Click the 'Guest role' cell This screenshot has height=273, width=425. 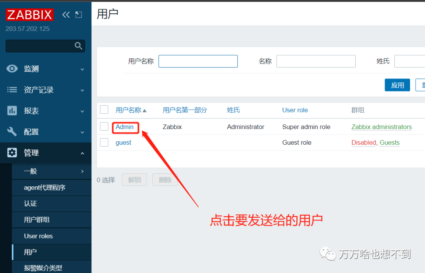[x=297, y=142]
